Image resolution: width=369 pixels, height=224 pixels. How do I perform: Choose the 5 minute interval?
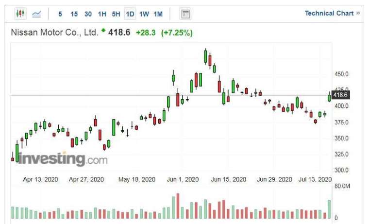pyautogui.click(x=60, y=14)
